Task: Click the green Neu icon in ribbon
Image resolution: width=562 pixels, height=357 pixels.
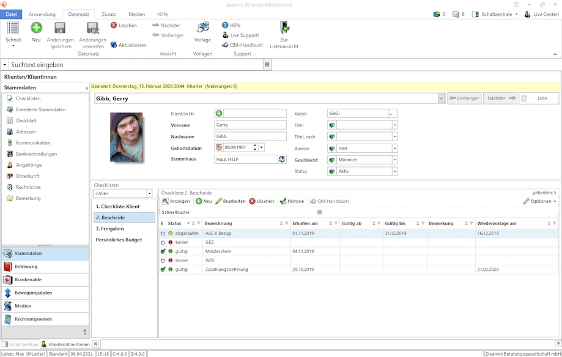Action: [36, 28]
